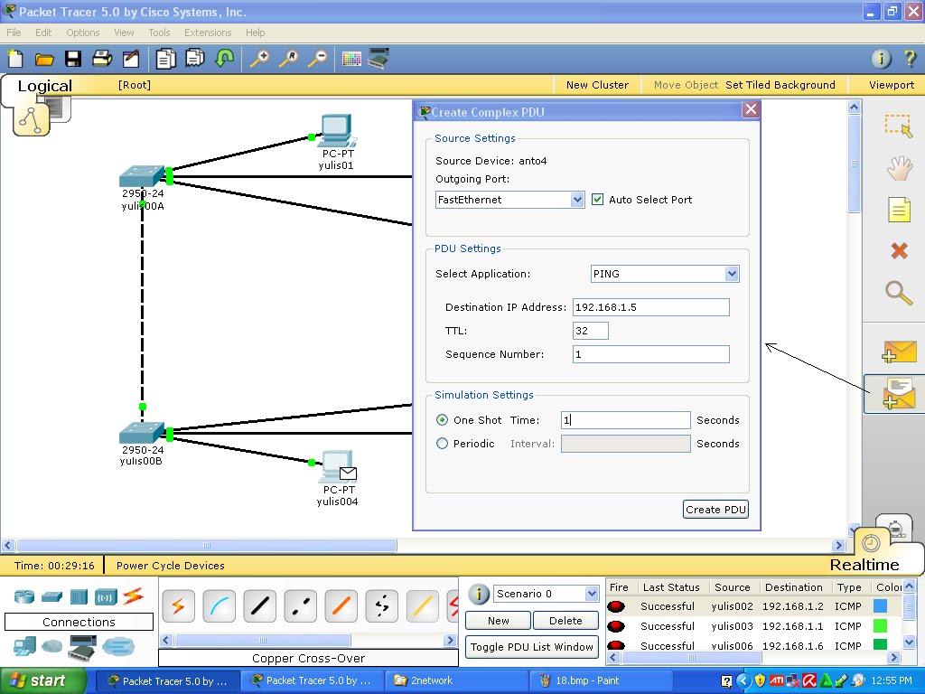
Task: Pick the automatic connection type icon
Action: 178,606
